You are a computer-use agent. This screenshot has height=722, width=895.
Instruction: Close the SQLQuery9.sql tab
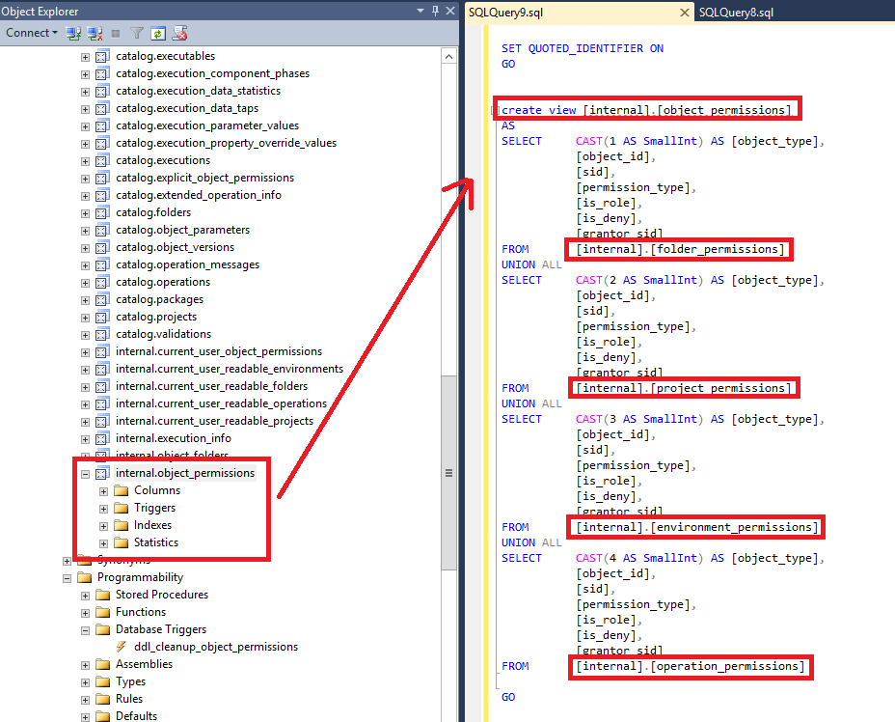(685, 13)
